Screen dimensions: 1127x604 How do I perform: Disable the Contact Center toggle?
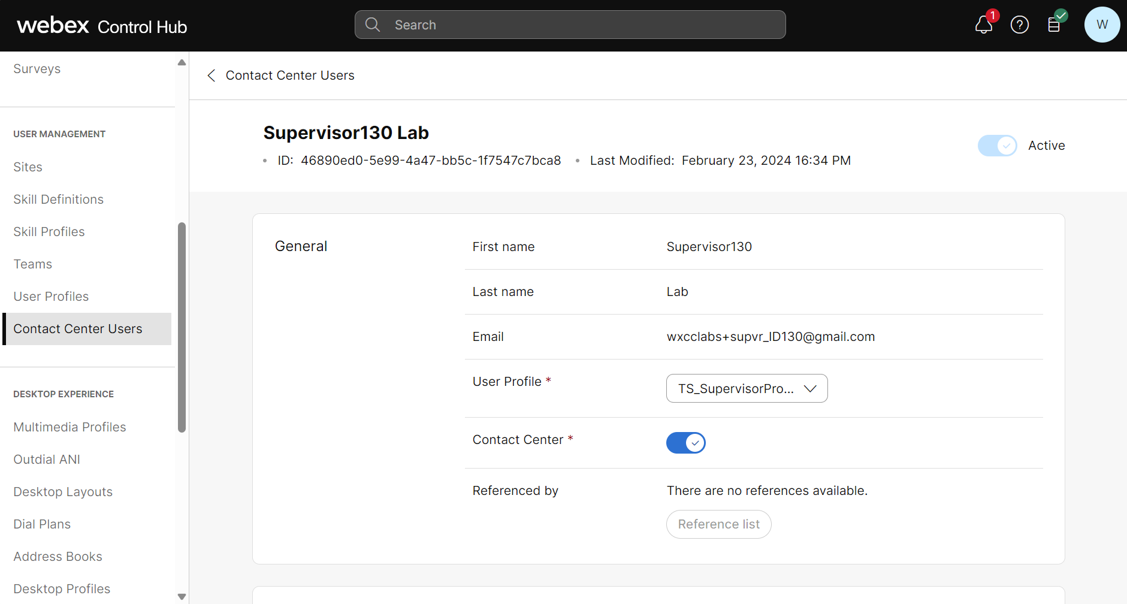tap(686, 443)
